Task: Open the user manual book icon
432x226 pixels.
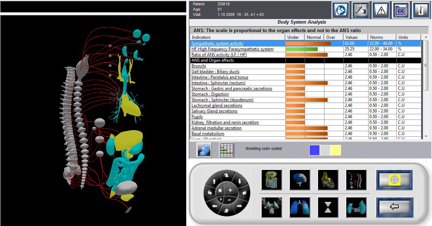Action: point(340,10)
